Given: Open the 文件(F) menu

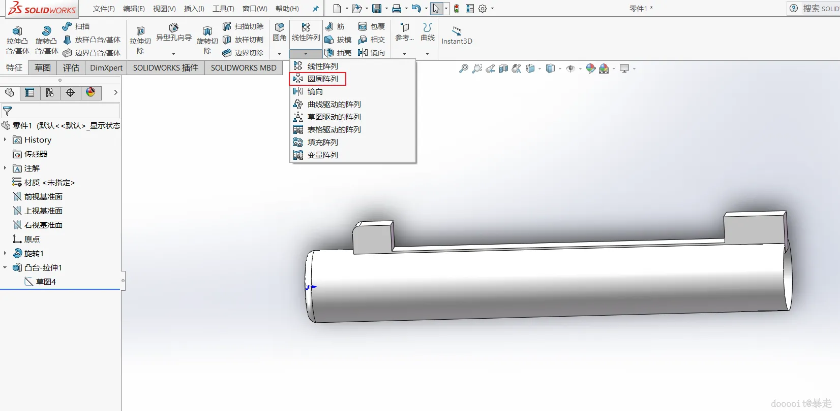Looking at the screenshot, I should (x=104, y=9).
